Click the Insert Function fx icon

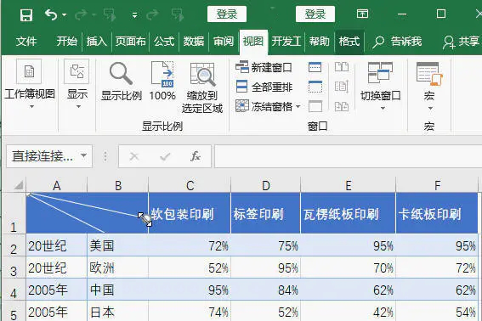point(196,156)
